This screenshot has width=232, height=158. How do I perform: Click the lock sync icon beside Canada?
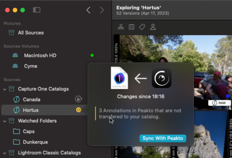pos(79,99)
